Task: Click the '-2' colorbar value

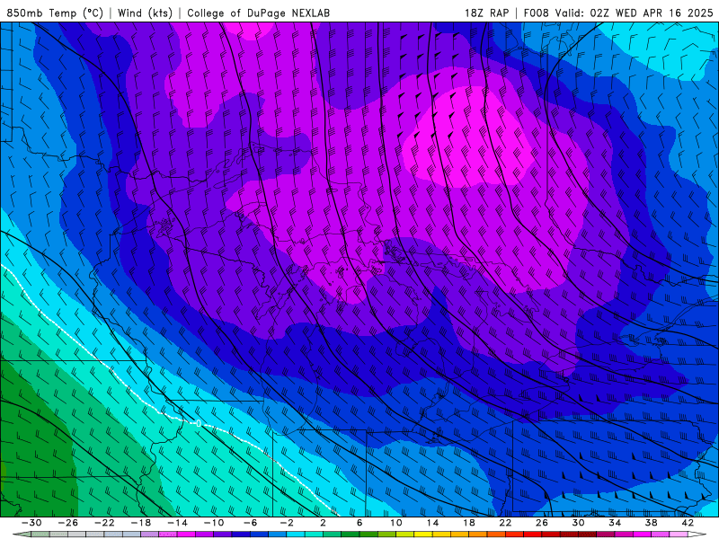Action: pos(287,523)
